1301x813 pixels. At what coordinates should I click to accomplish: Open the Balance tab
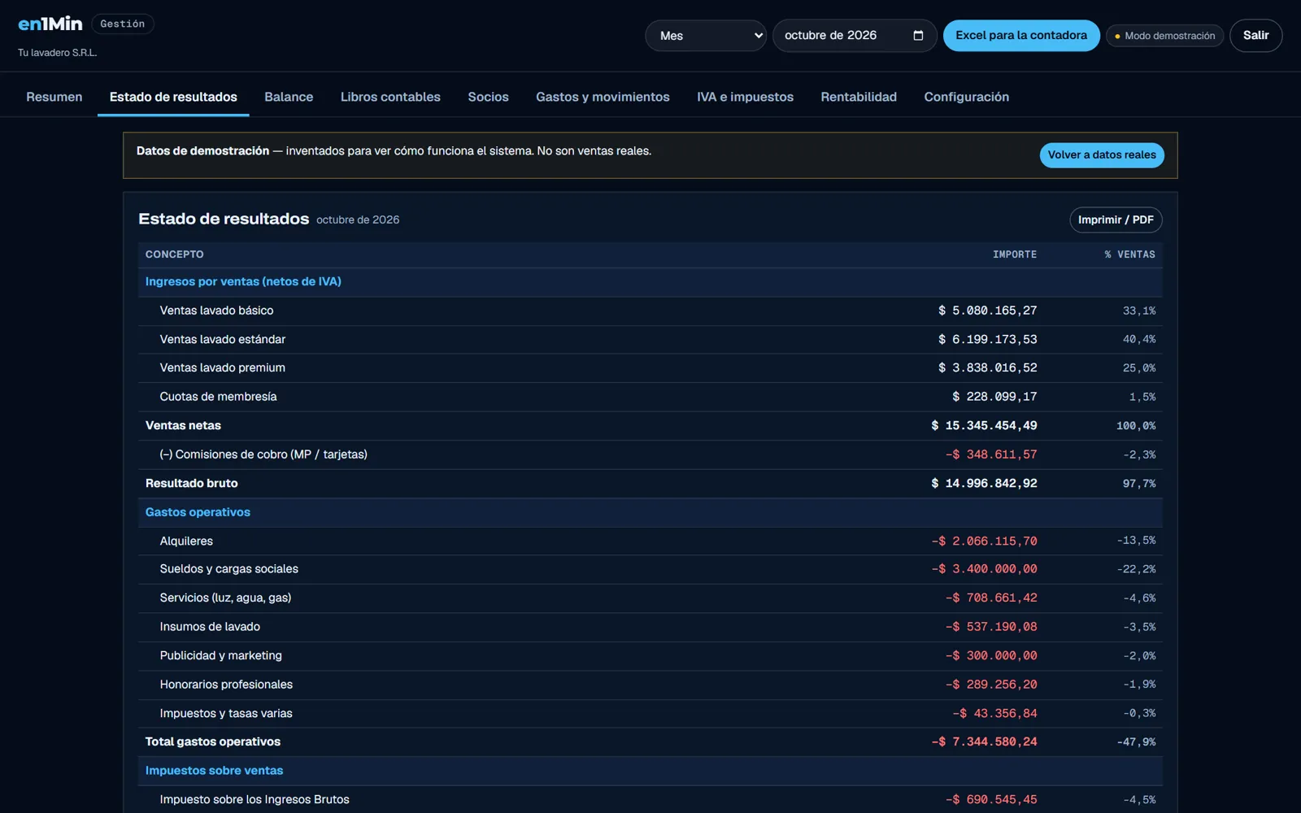(x=289, y=97)
